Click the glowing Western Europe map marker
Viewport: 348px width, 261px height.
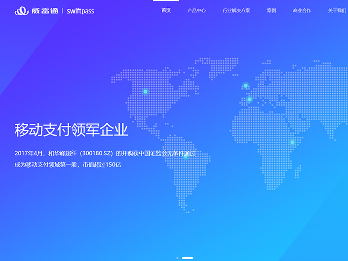(249, 99)
